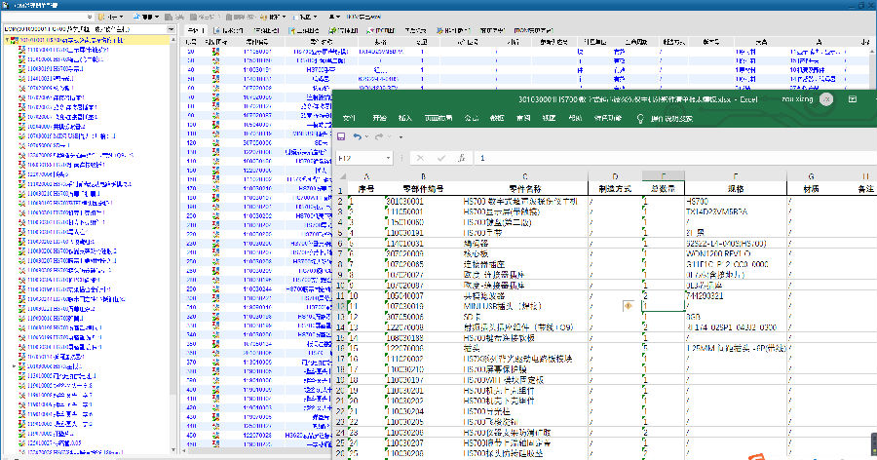The width and height of the screenshot is (877, 460).
Task: Open the Customize Quick Access Toolbar dropdown
Action: click(x=400, y=136)
